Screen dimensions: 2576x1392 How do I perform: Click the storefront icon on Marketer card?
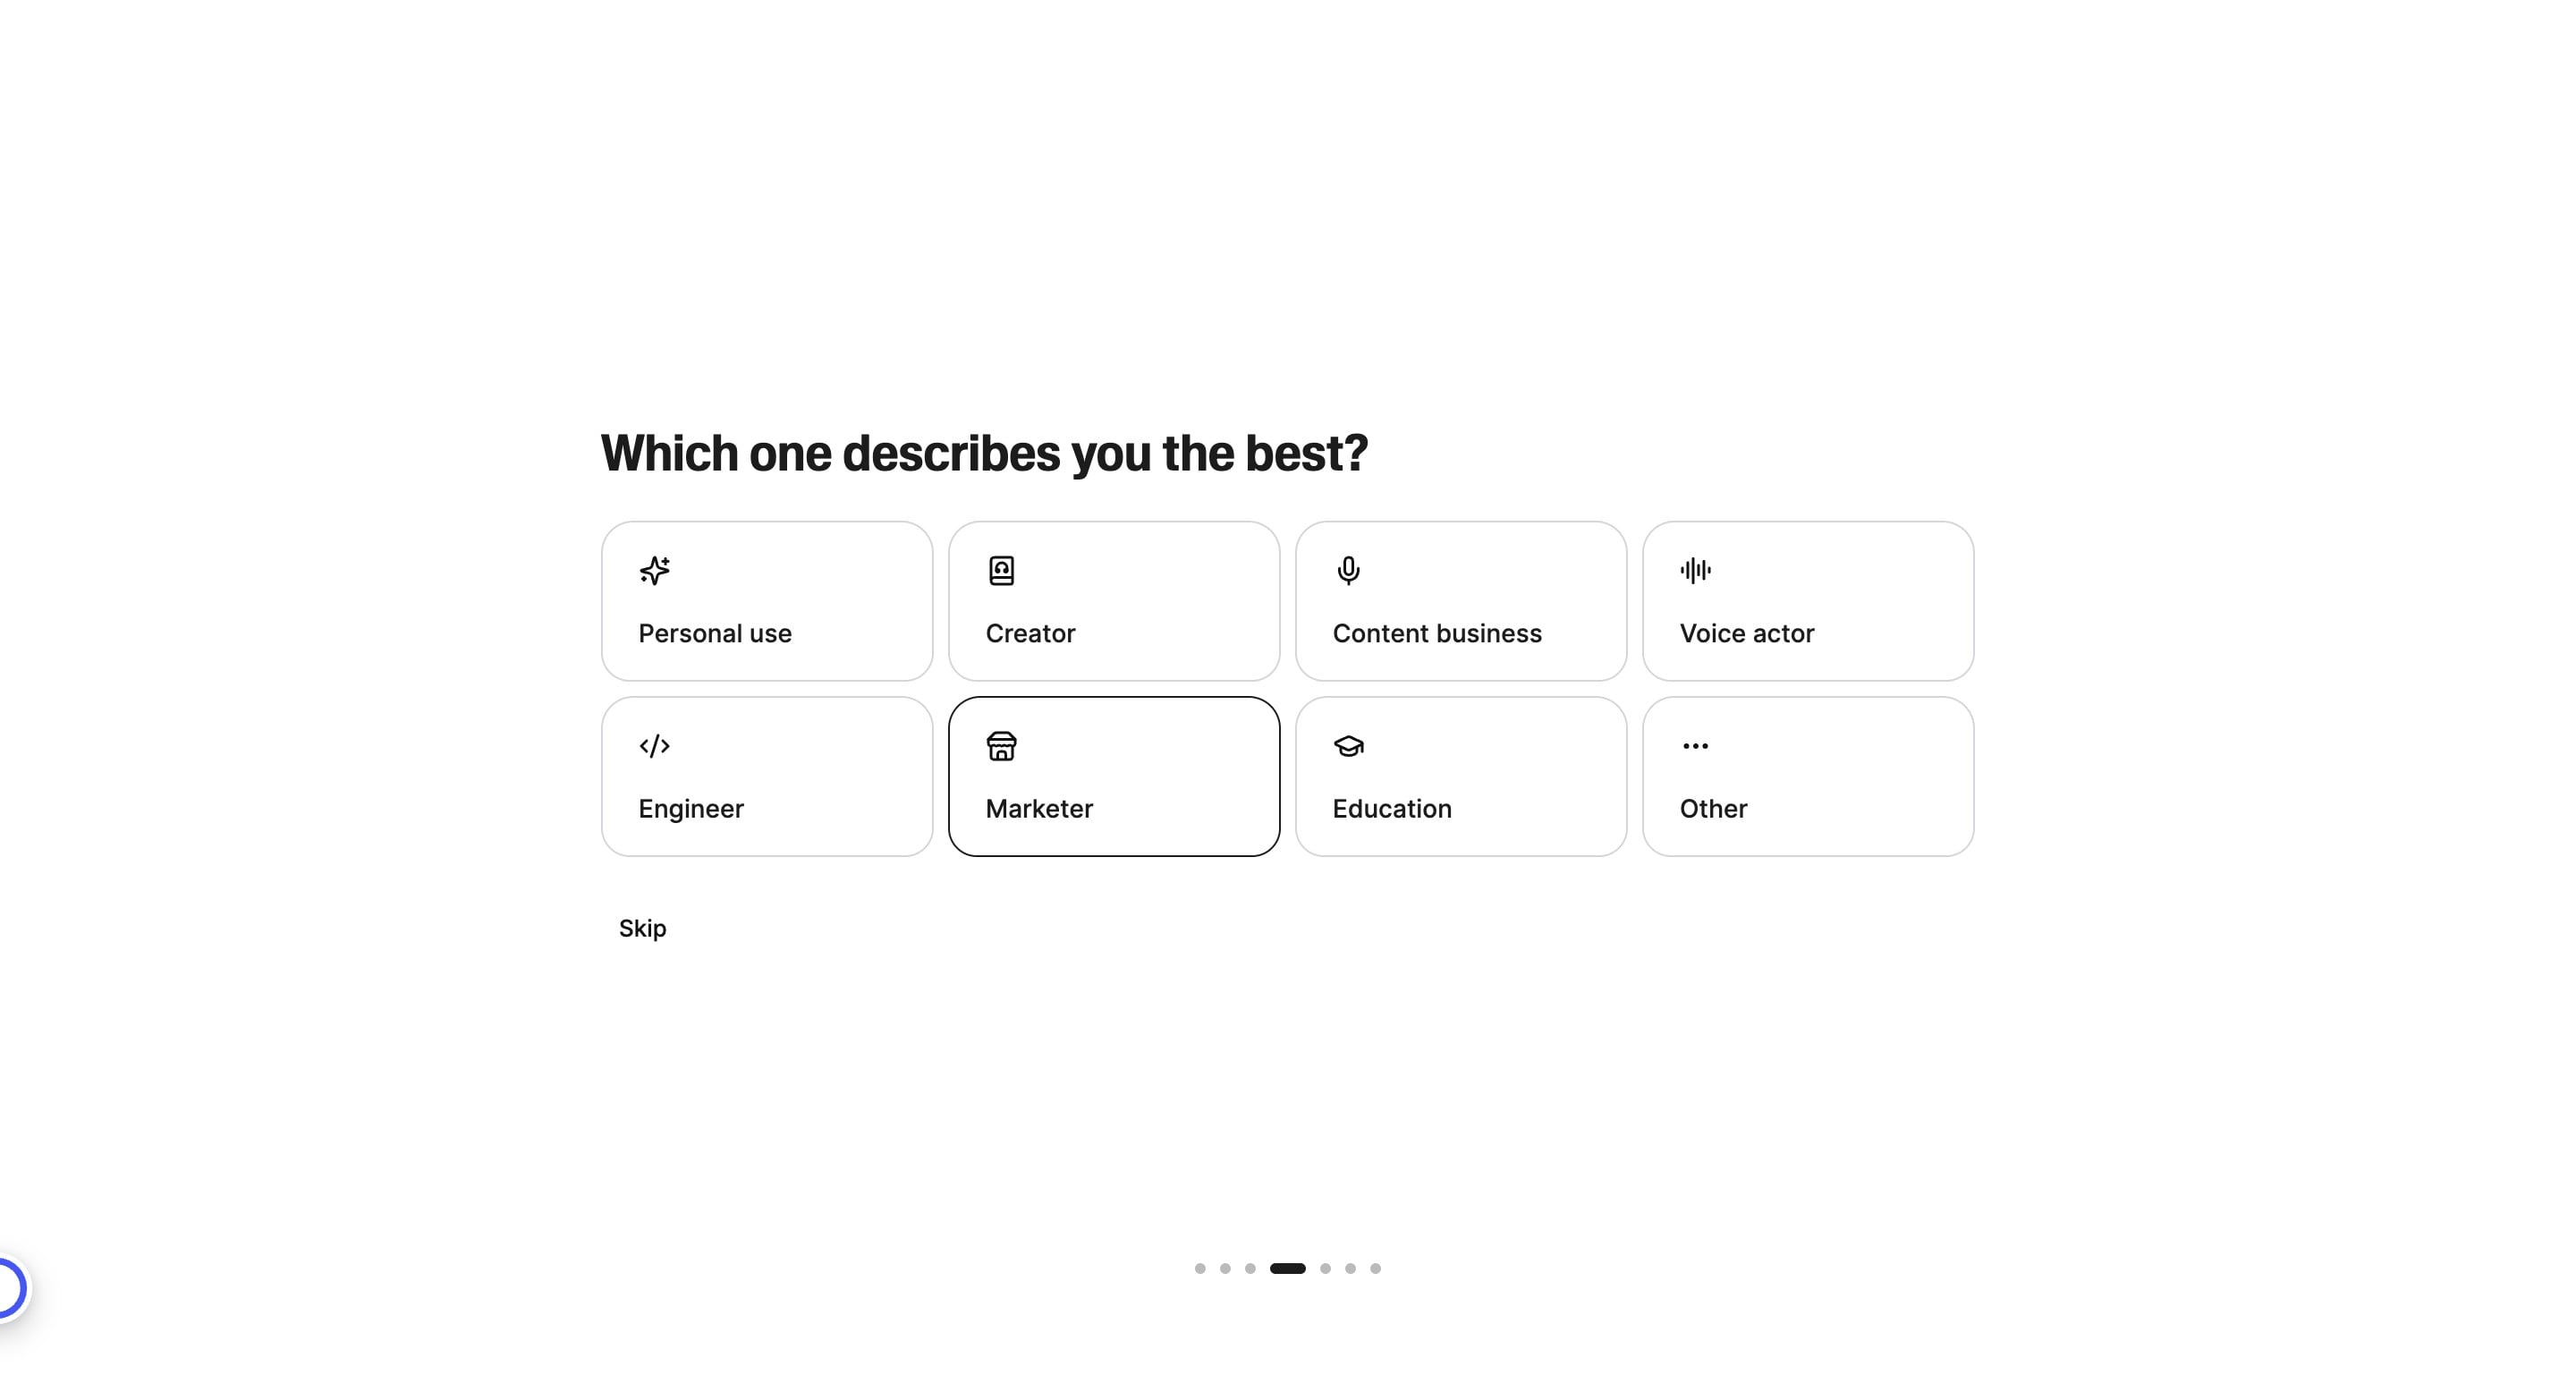(1001, 745)
